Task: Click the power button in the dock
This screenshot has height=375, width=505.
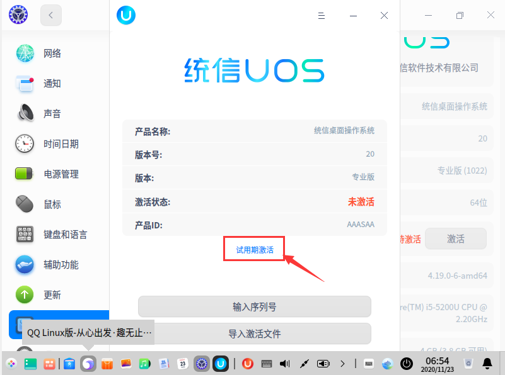Action: [407, 364]
